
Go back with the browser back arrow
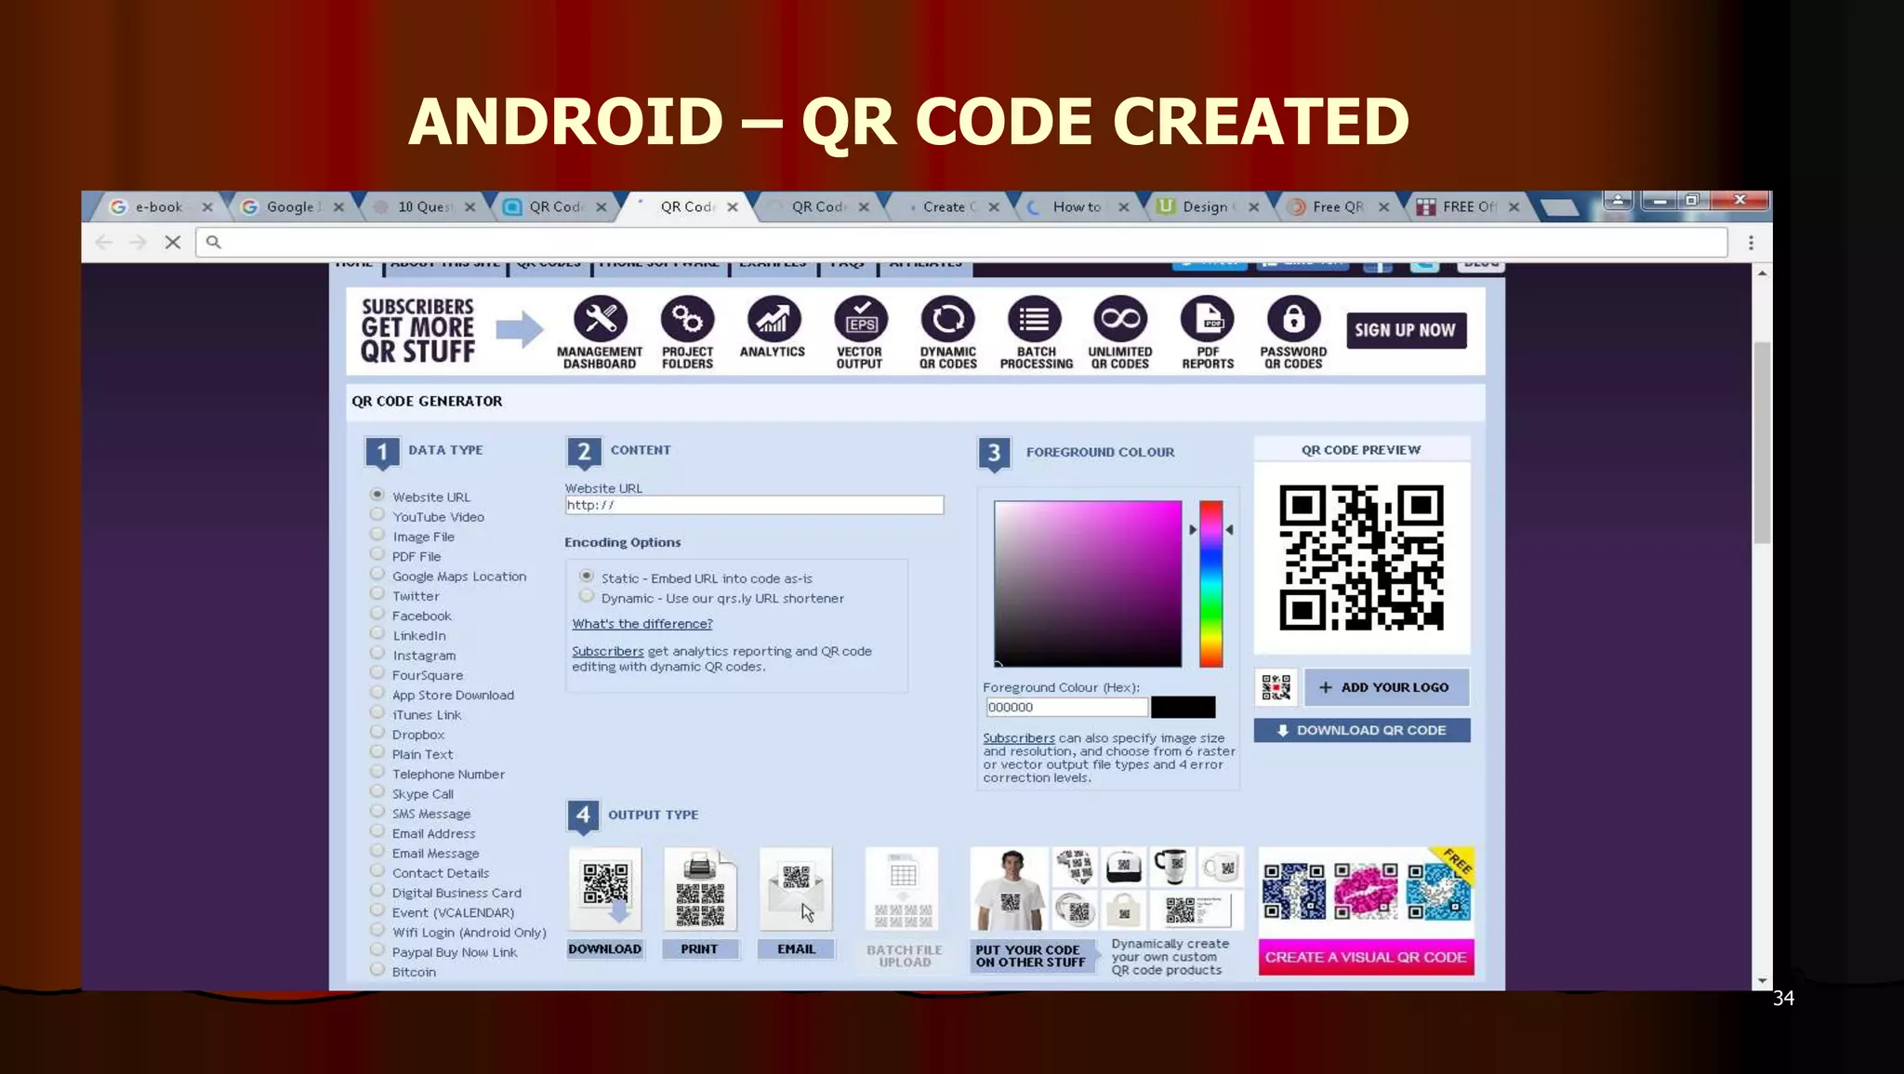(104, 242)
